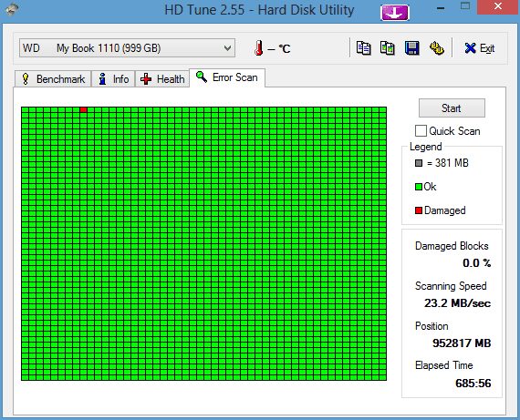Screen dimensions: 520x420
Task: Open options via the tools icon
Action: pos(436,48)
